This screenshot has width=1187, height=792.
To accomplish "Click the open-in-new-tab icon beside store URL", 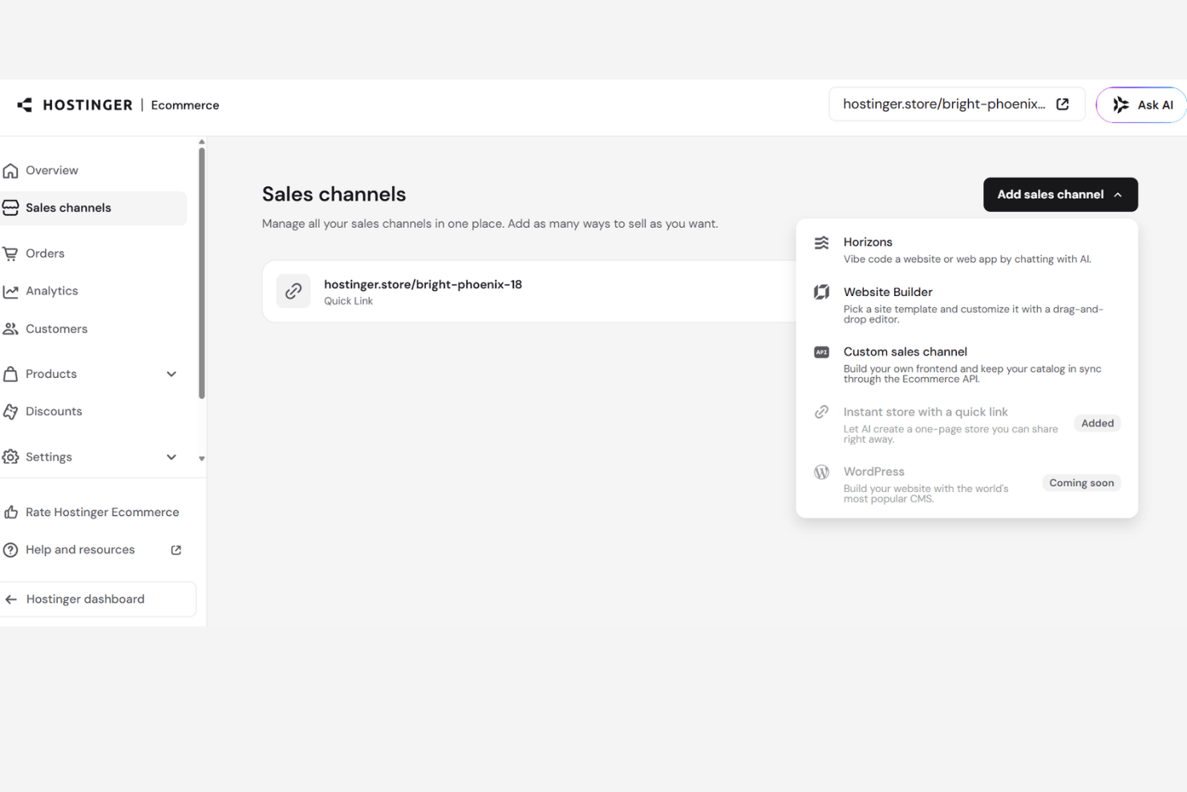I will 1063,104.
